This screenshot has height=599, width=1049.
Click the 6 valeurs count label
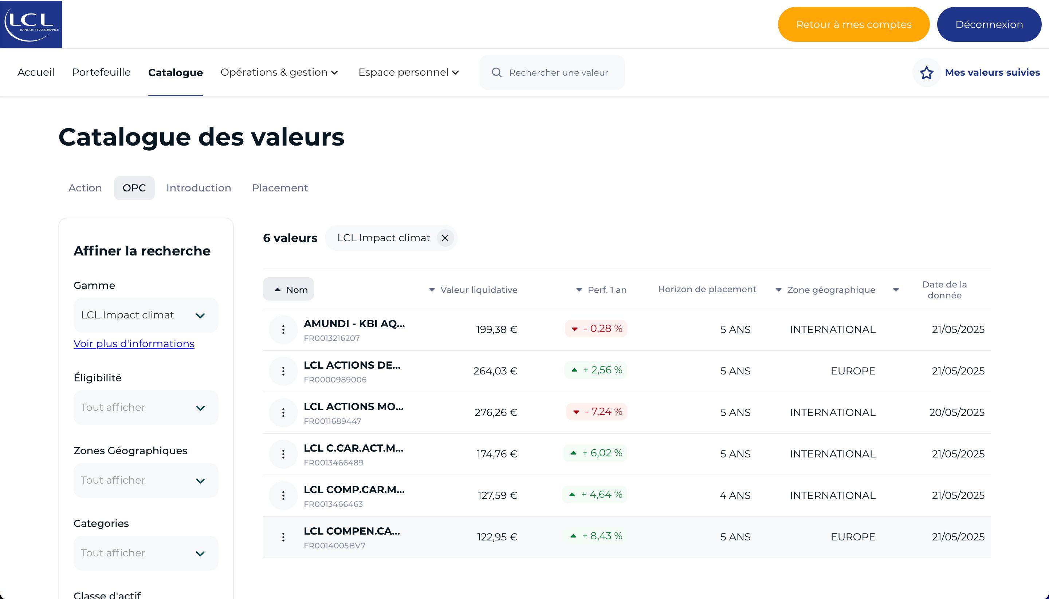point(290,238)
